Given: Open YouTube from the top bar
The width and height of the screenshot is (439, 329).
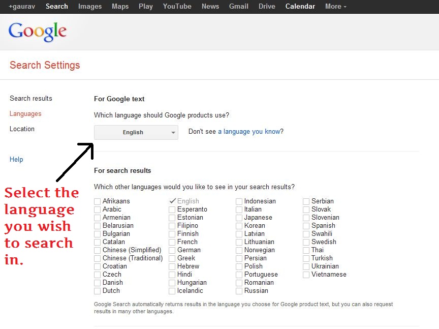Looking at the screenshot, I should [x=177, y=6].
